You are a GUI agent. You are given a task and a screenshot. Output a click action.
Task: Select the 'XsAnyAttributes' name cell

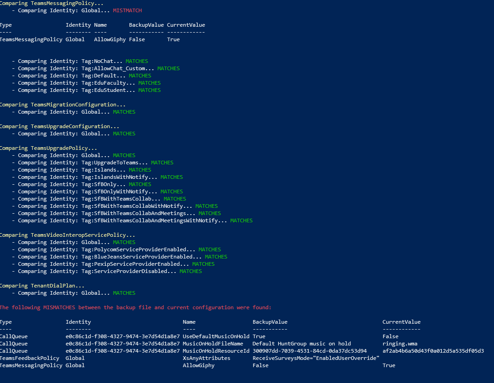coord(206,358)
